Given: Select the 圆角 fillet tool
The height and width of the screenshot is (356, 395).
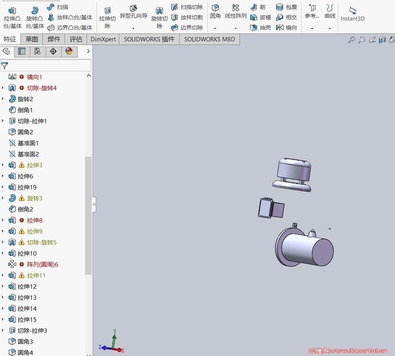Looking at the screenshot, I should click(x=215, y=12).
